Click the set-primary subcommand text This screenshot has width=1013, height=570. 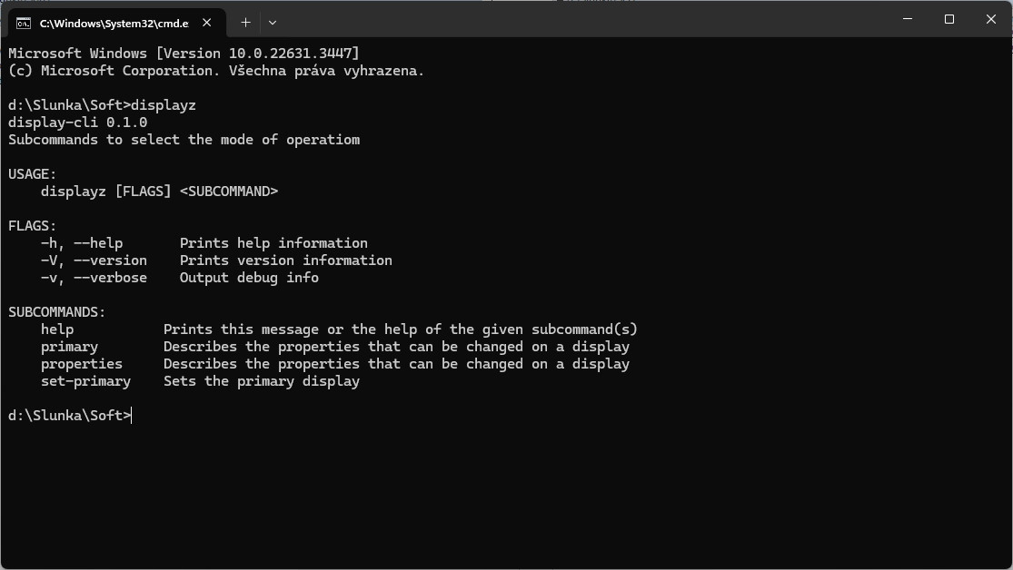86,381
